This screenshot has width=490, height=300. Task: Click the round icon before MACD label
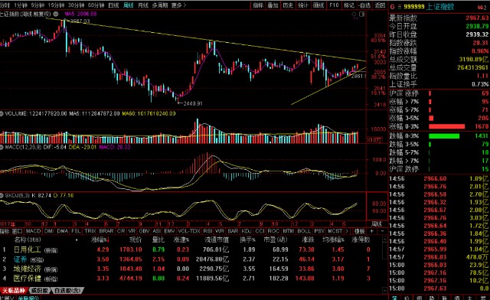[2, 147]
